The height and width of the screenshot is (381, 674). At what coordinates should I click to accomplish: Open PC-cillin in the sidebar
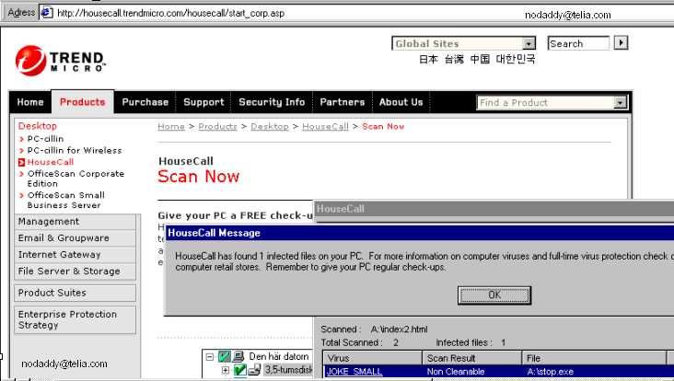[x=45, y=139]
